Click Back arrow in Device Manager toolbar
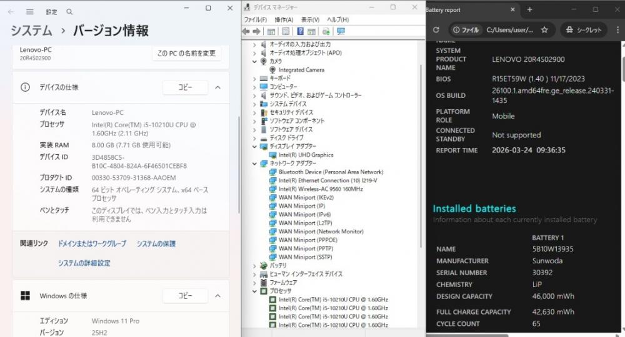This screenshot has height=337, width=625. point(246,31)
